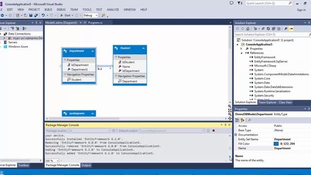Viewport: 311px width, 175px height.
Task: Click the Zoom to fit icon on the diagram
Action: pyautogui.click(x=230, y=110)
